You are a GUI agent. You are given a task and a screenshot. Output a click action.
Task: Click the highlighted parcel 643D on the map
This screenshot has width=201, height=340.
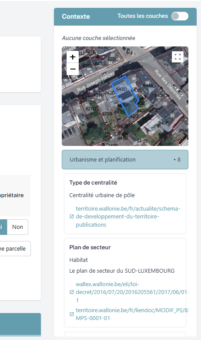point(125,96)
